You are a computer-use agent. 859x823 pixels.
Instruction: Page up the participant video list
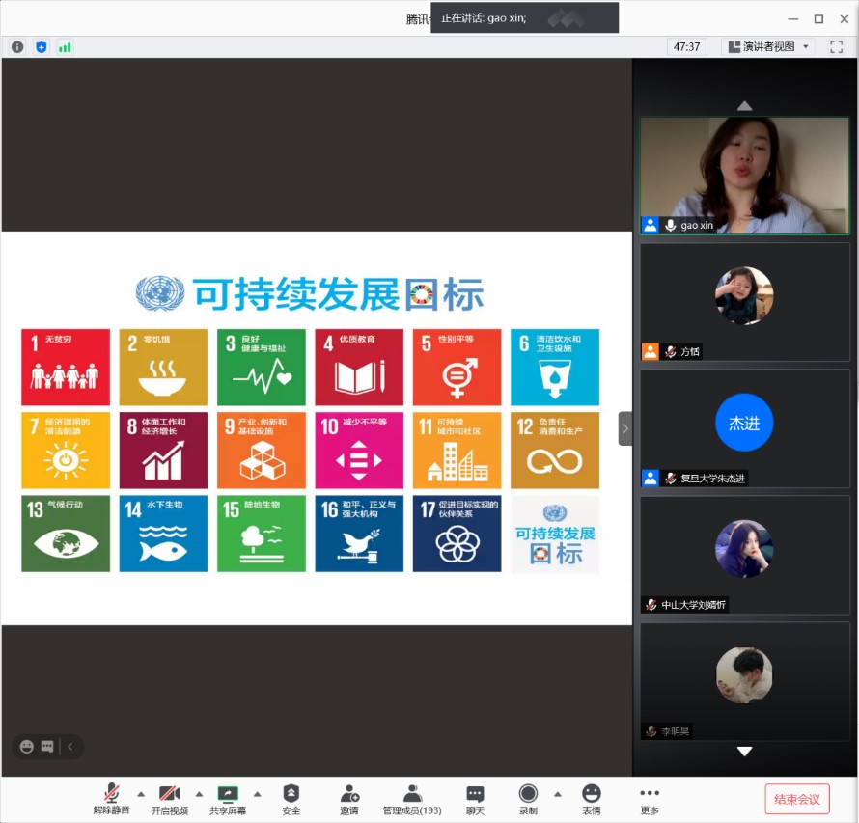click(x=744, y=106)
